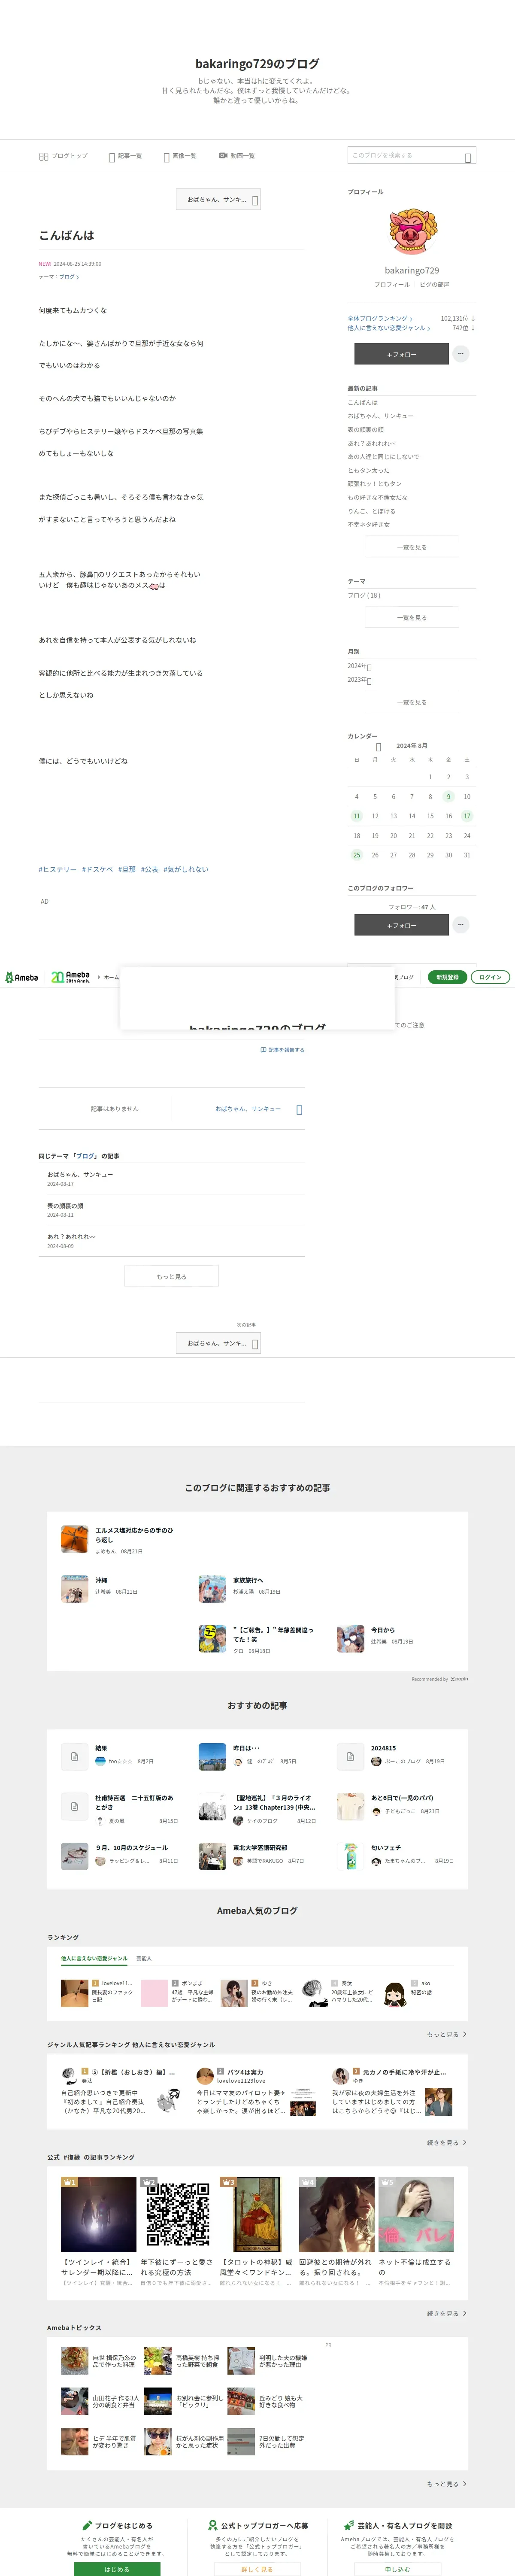Click the #ヒステリー hashtag
Screen dimensions: 515x2576
pyautogui.click(x=57, y=870)
